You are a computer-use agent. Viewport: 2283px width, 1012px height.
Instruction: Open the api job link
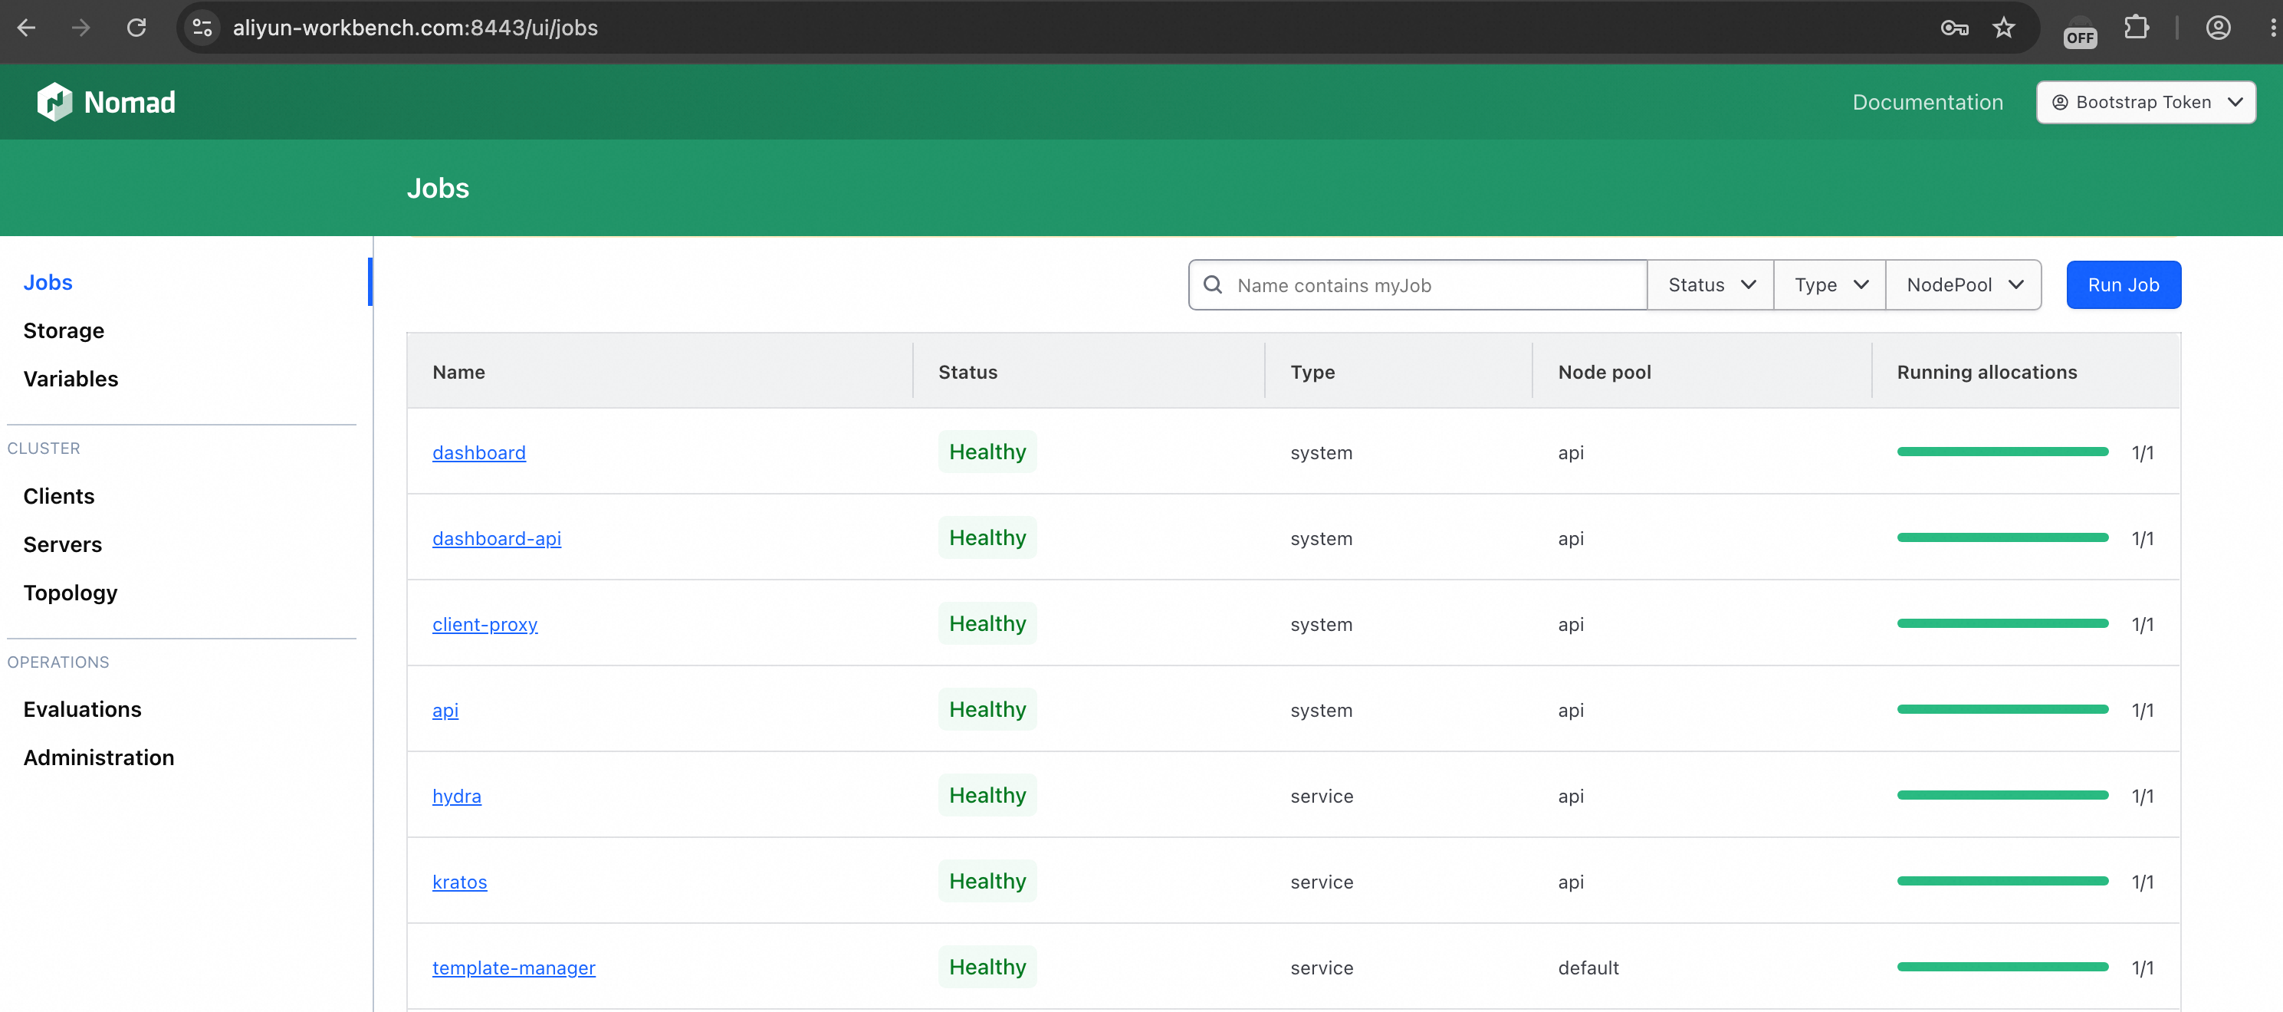445,711
